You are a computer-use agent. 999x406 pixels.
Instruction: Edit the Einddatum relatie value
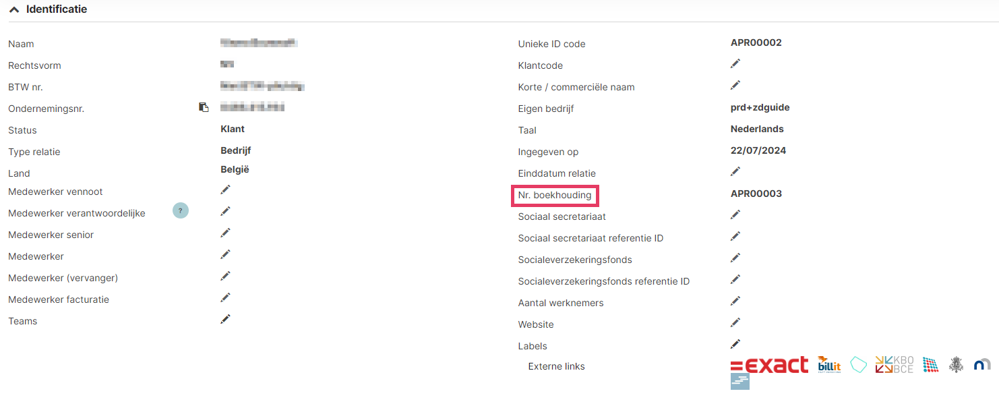pyautogui.click(x=735, y=171)
